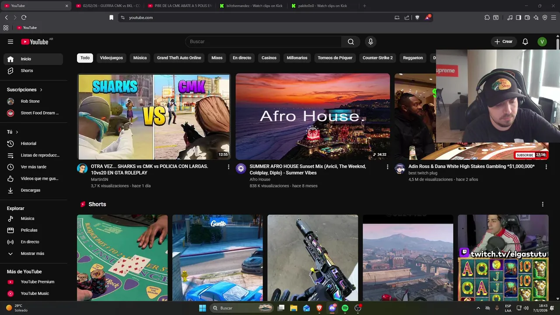
Task: Open Historial in the sidebar
Action: pyautogui.click(x=33, y=143)
